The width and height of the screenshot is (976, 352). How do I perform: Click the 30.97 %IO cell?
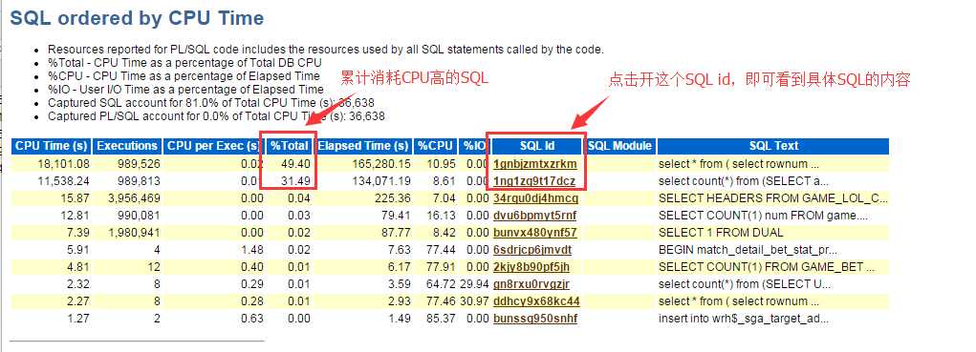(x=475, y=301)
